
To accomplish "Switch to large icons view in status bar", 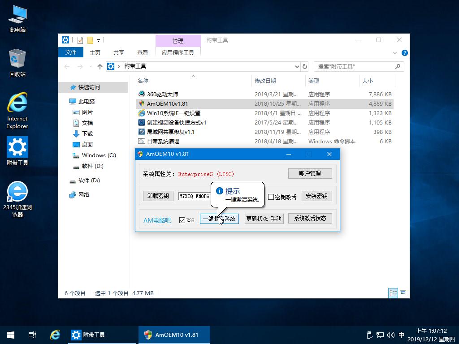I will coord(403,293).
